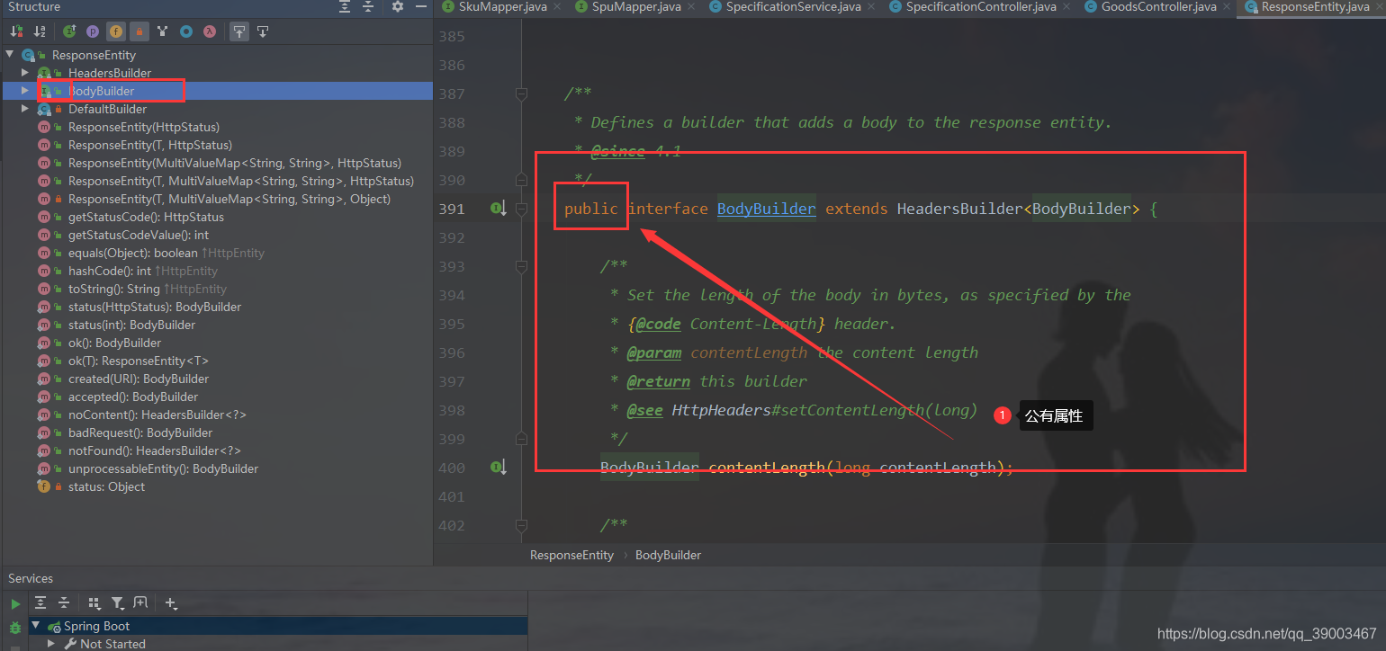Expand Not Started node in Services
1386x651 pixels.
point(51,644)
